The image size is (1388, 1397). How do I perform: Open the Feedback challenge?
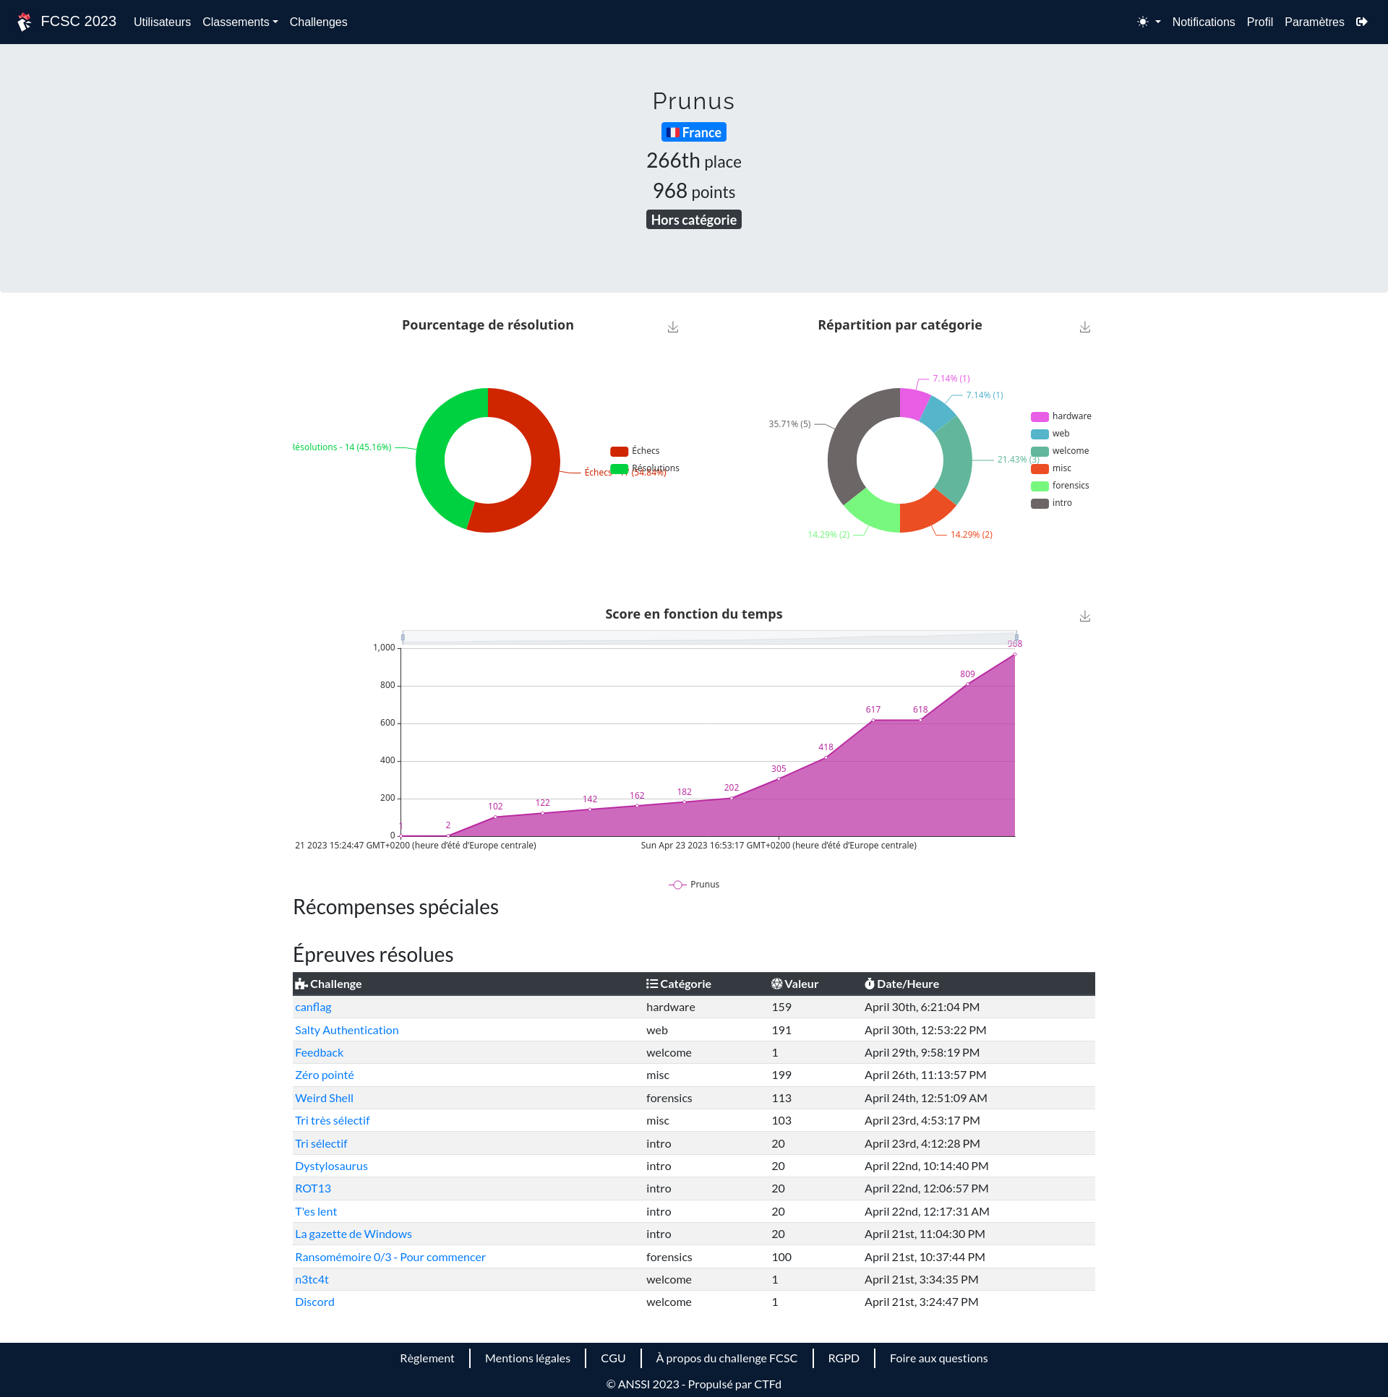pos(319,1052)
